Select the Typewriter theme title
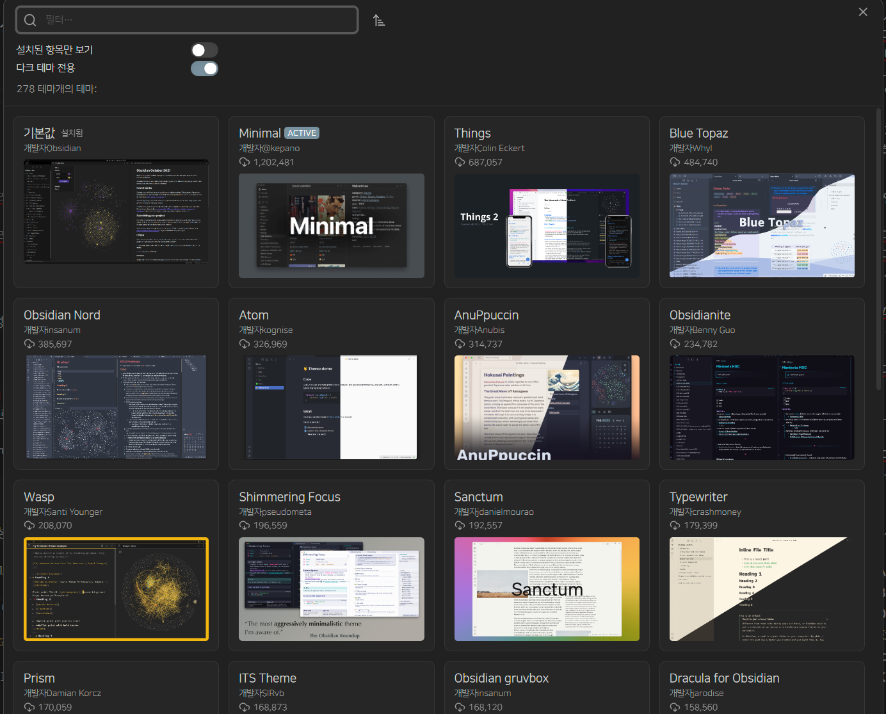Screen dimensions: 886x714 pyautogui.click(x=698, y=497)
